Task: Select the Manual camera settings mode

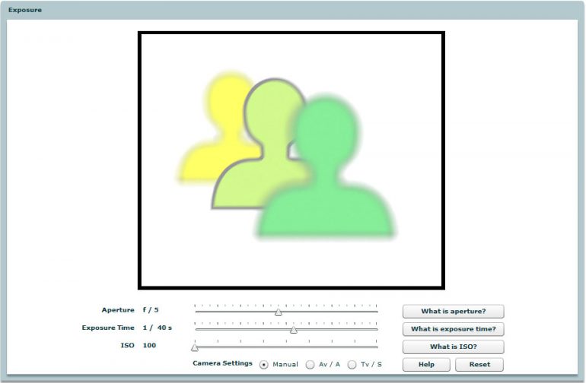Action: (x=264, y=365)
